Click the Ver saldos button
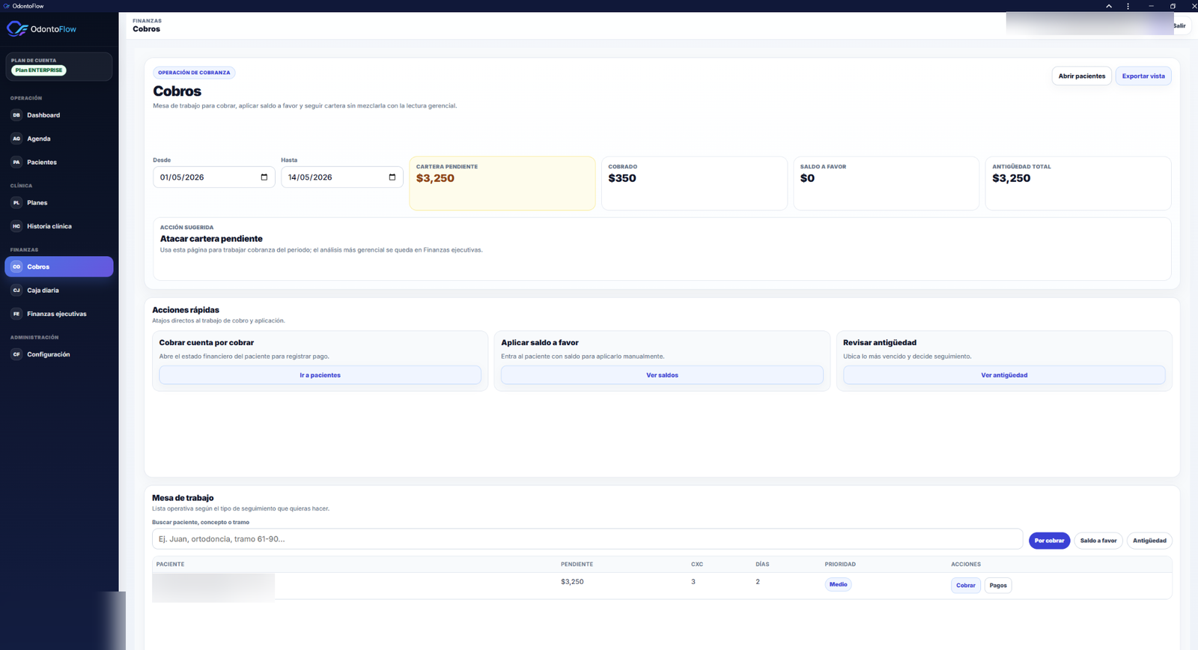The image size is (1198, 650). [x=662, y=375]
